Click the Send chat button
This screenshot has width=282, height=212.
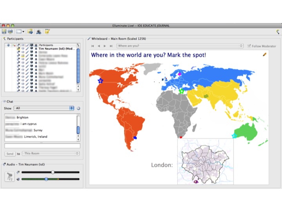[10, 154]
